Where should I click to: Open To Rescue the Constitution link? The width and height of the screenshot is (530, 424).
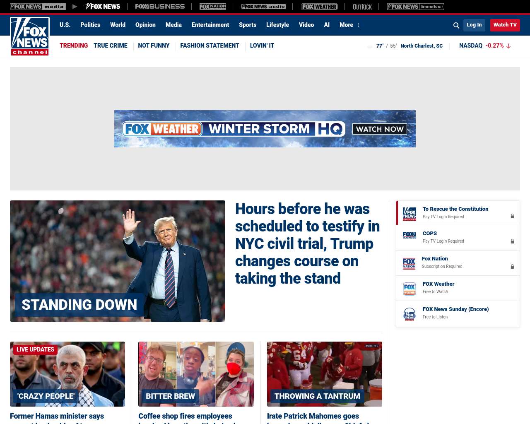point(455,209)
